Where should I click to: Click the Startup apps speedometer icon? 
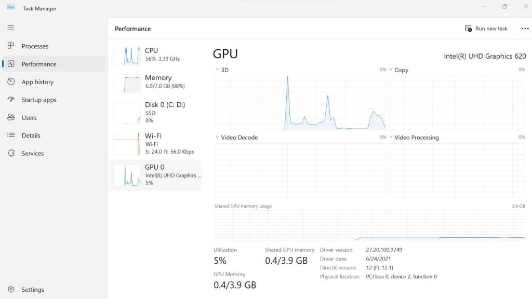11,99
